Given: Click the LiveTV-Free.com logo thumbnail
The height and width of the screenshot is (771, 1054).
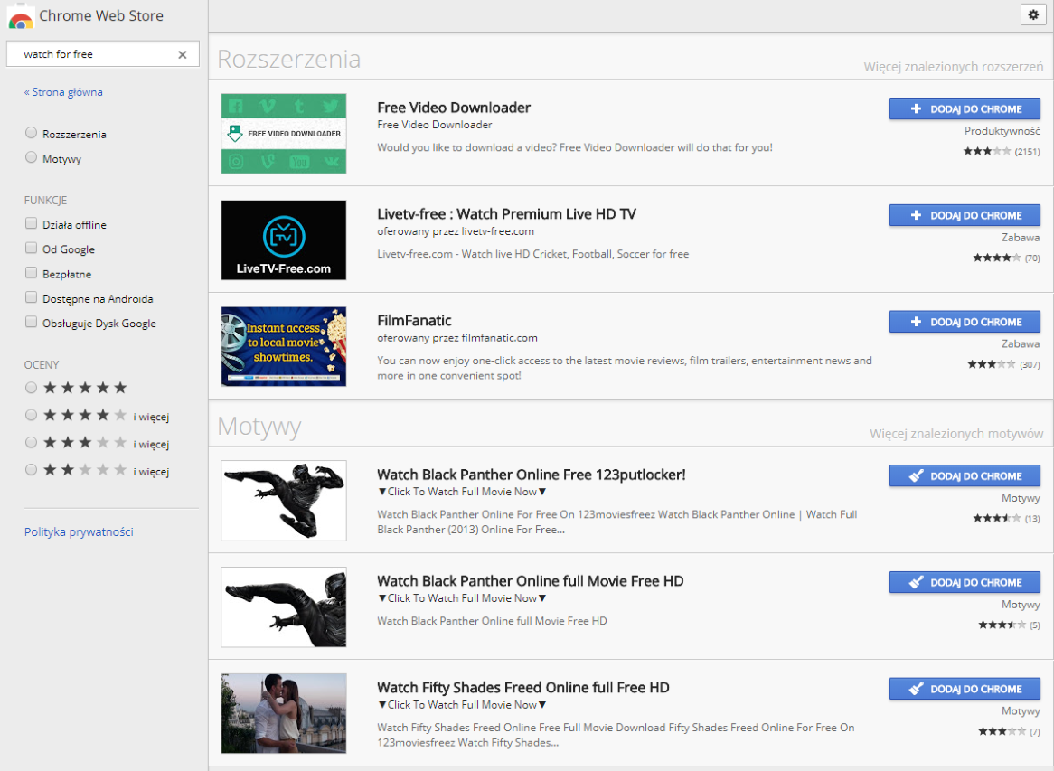Looking at the screenshot, I should tap(282, 240).
